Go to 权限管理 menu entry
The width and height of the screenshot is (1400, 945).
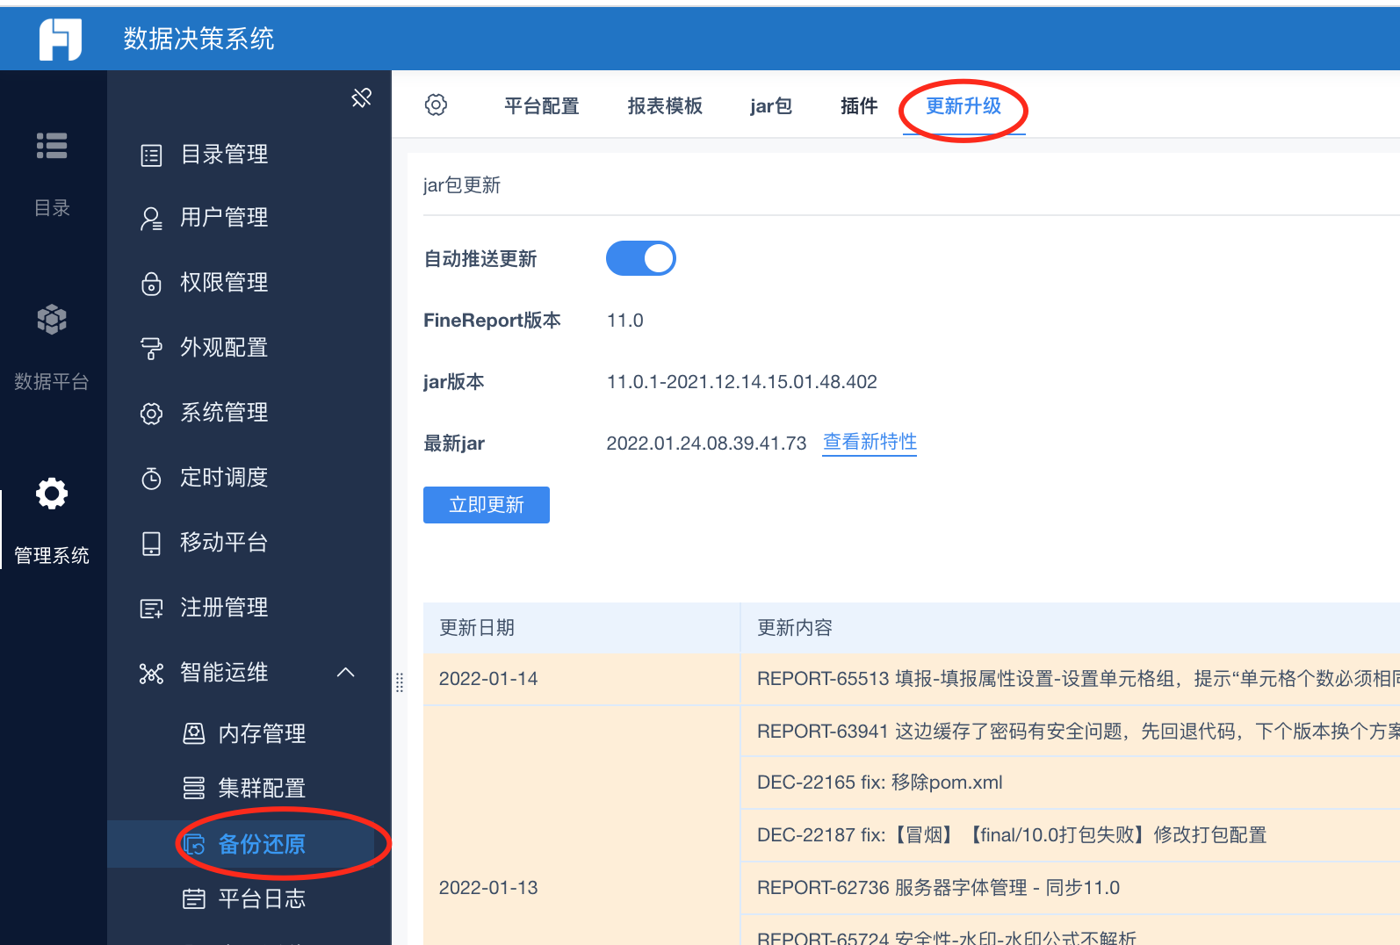[224, 283]
